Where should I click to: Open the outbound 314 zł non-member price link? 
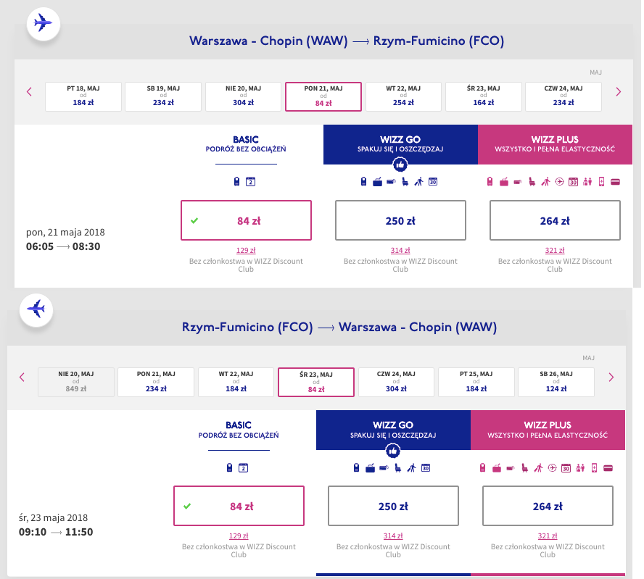tap(400, 250)
